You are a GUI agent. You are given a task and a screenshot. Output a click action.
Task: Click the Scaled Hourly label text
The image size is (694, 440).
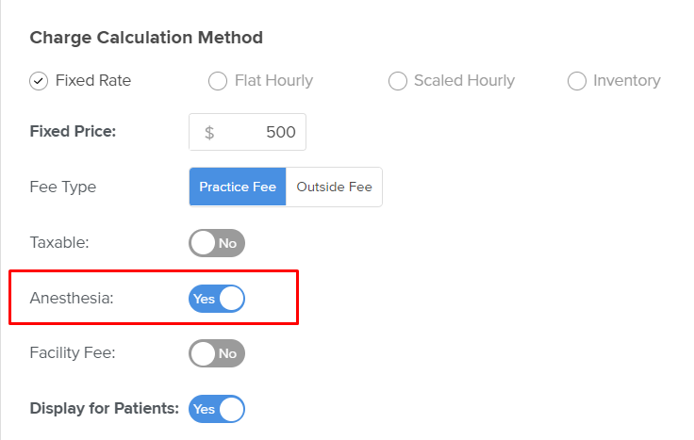pyautogui.click(x=464, y=81)
